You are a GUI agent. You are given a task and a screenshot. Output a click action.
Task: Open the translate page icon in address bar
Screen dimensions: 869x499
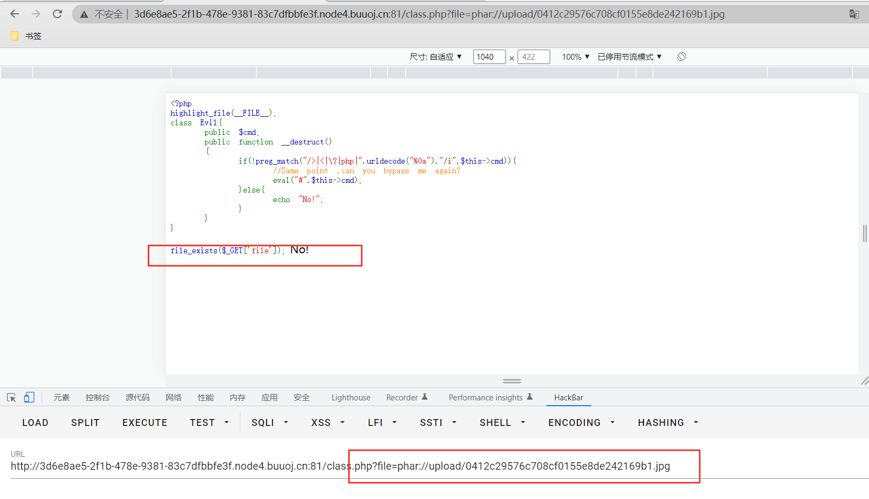click(854, 14)
